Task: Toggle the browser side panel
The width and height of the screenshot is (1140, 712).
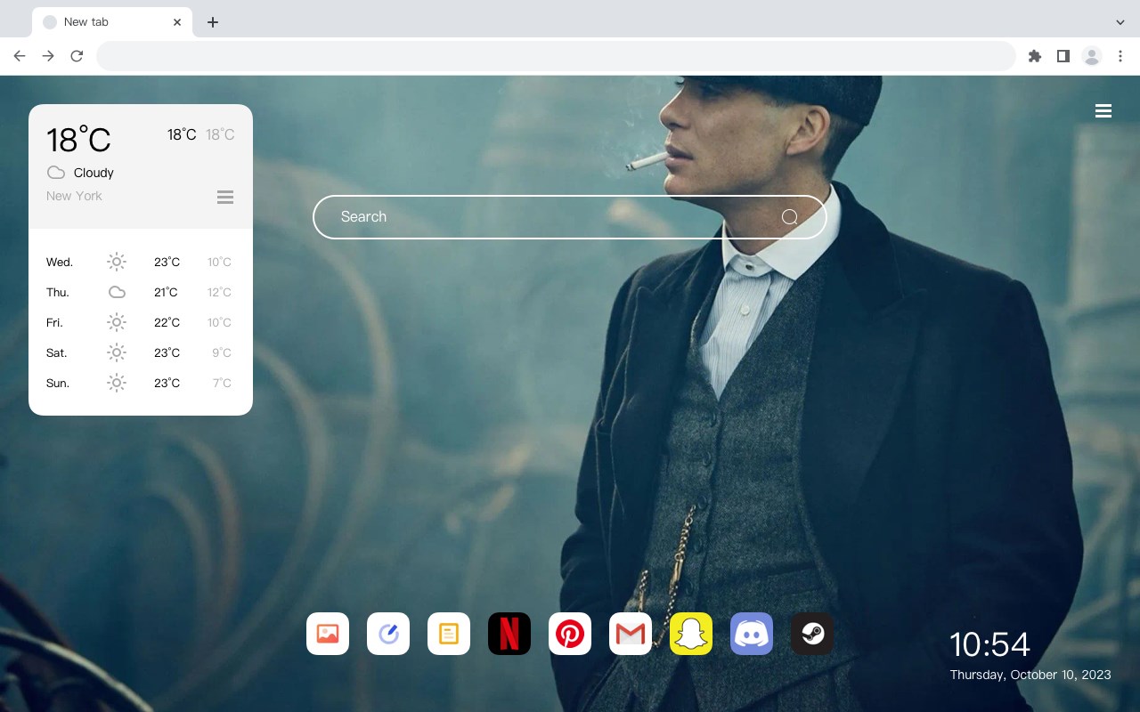Action: tap(1063, 56)
